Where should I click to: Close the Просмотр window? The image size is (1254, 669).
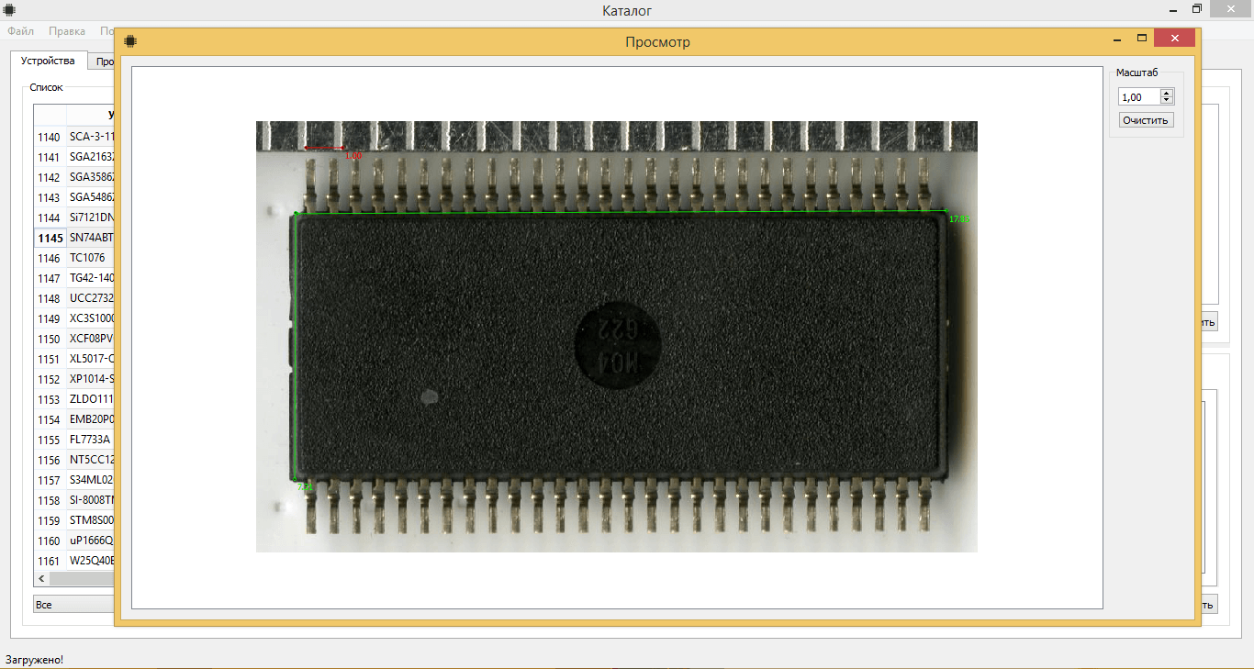click(1174, 39)
